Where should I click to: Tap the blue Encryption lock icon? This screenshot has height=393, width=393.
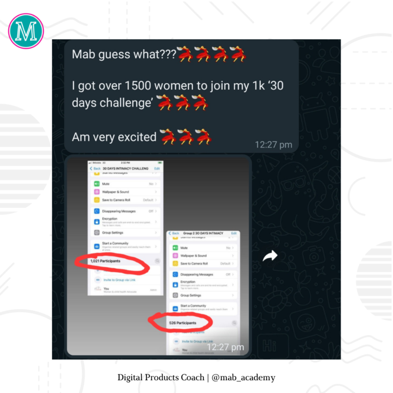[x=97, y=222]
